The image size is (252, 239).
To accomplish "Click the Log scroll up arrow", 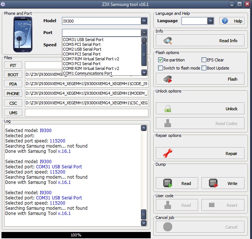I will (144, 128).
